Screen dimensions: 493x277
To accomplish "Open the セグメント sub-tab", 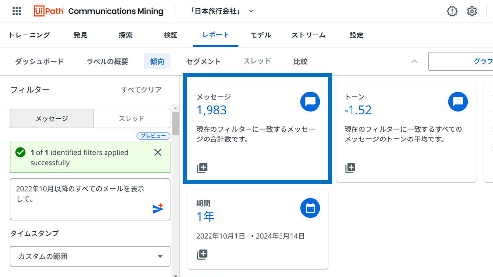I will click(204, 62).
